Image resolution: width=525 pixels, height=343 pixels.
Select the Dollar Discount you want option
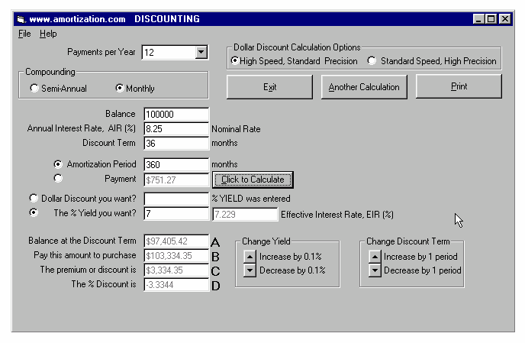coord(34,199)
